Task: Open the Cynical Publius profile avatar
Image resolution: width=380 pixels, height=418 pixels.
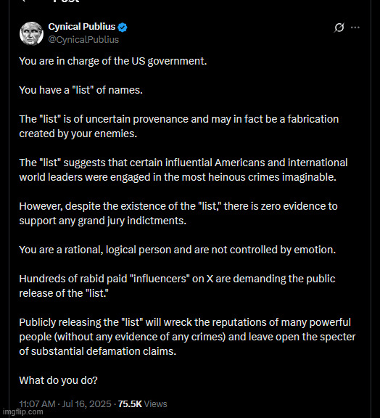Action: point(31,33)
